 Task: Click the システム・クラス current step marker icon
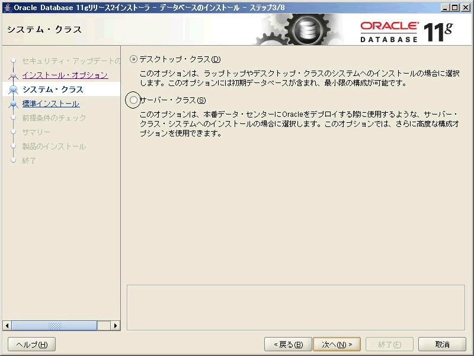[x=13, y=90]
